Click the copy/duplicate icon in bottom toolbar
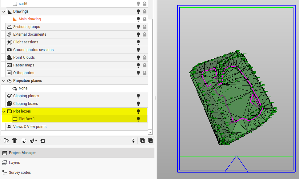 click(6, 141)
